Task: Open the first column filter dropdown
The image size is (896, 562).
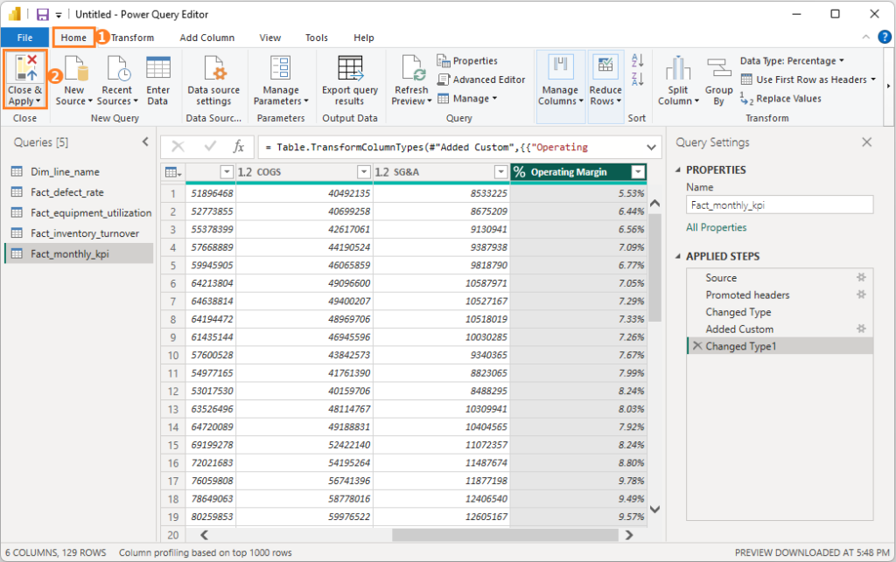Action: [227, 171]
